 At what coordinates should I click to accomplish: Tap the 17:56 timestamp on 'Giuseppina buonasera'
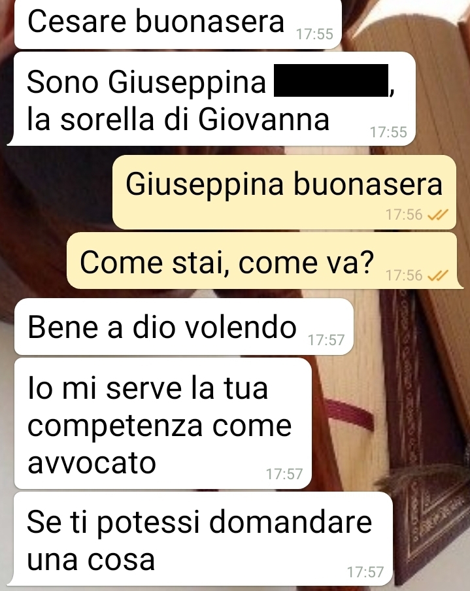(x=404, y=215)
